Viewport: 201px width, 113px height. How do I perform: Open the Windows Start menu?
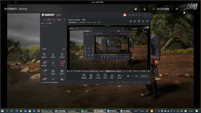point(2,111)
